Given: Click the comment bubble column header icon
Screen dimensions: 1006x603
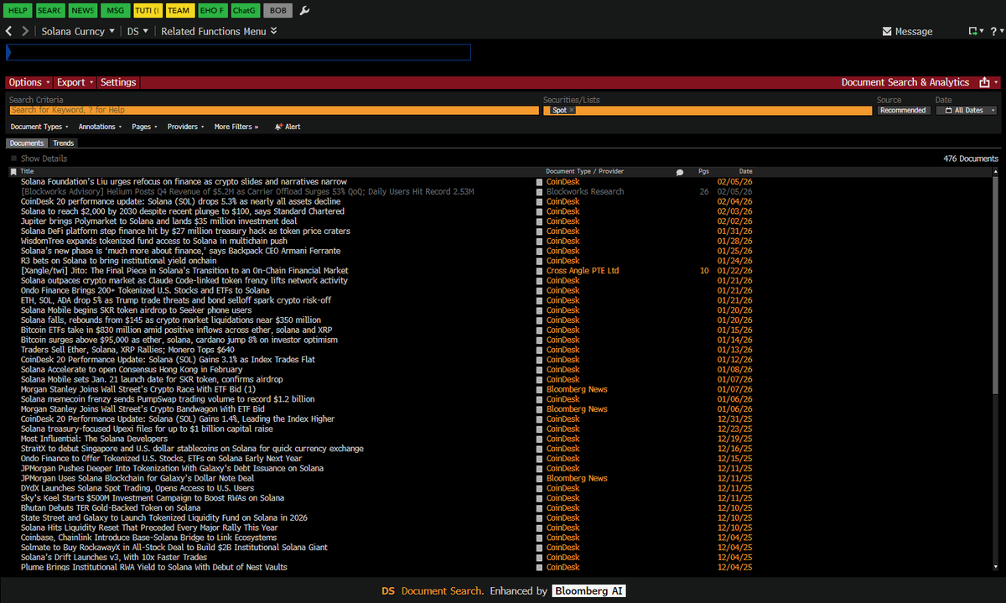Looking at the screenshot, I should 680,172.
